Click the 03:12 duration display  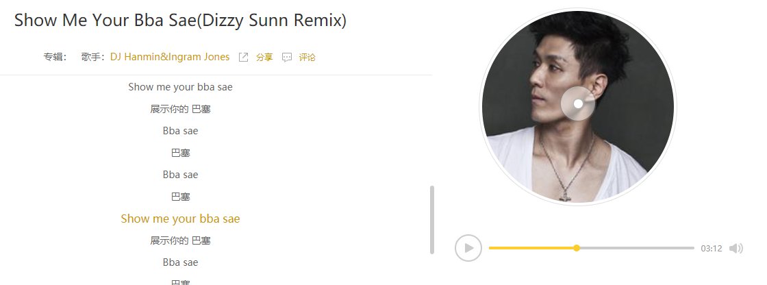click(x=712, y=248)
